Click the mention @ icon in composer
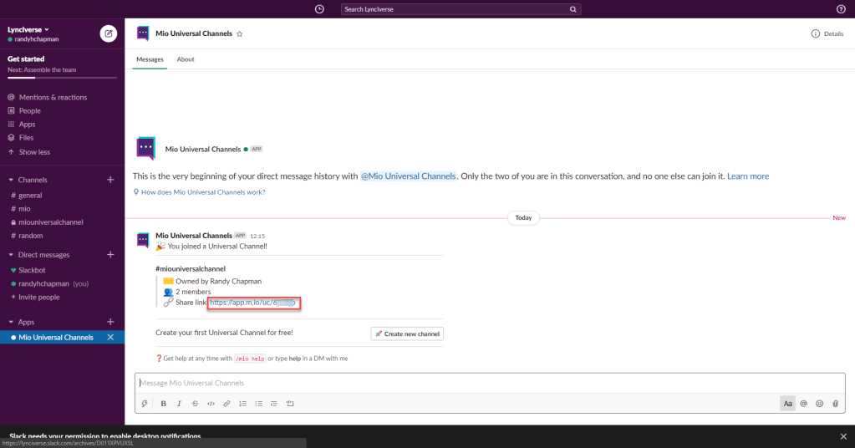This screenshot has width=855, height=448. (803, 404)
